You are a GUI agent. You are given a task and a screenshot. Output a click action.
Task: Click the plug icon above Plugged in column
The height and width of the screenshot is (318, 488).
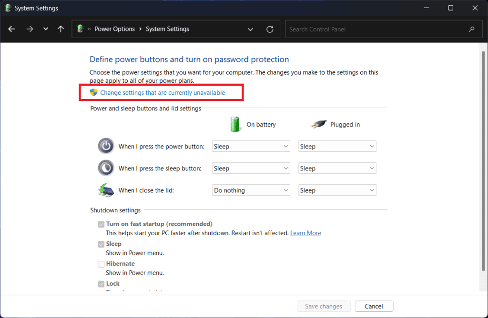point(318,124)
